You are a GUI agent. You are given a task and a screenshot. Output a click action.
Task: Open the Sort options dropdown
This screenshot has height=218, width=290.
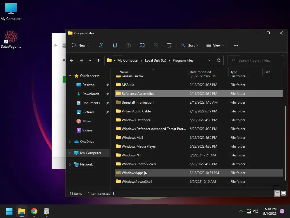(x=190, y=45)
